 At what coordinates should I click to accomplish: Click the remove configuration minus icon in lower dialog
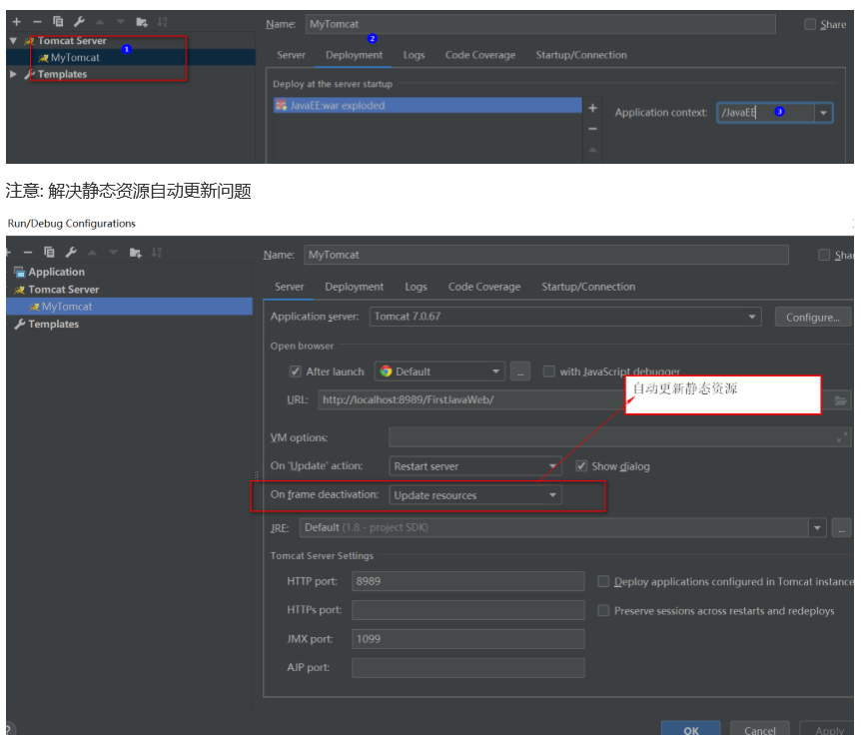28,253
